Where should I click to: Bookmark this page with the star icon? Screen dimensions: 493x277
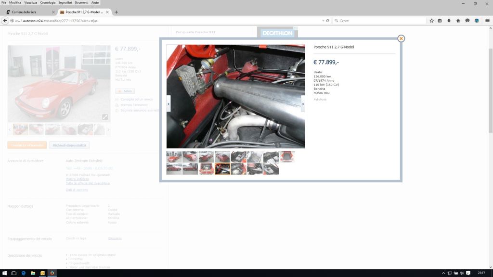coord(432,21)
